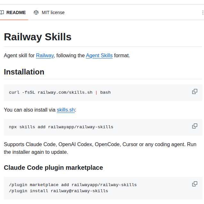
Task: Follow the skills.sh link
Action: tap(66, 110)
